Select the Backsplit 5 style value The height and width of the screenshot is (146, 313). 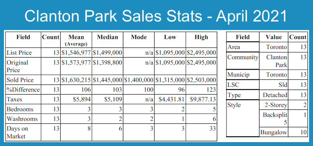[275, 119]
